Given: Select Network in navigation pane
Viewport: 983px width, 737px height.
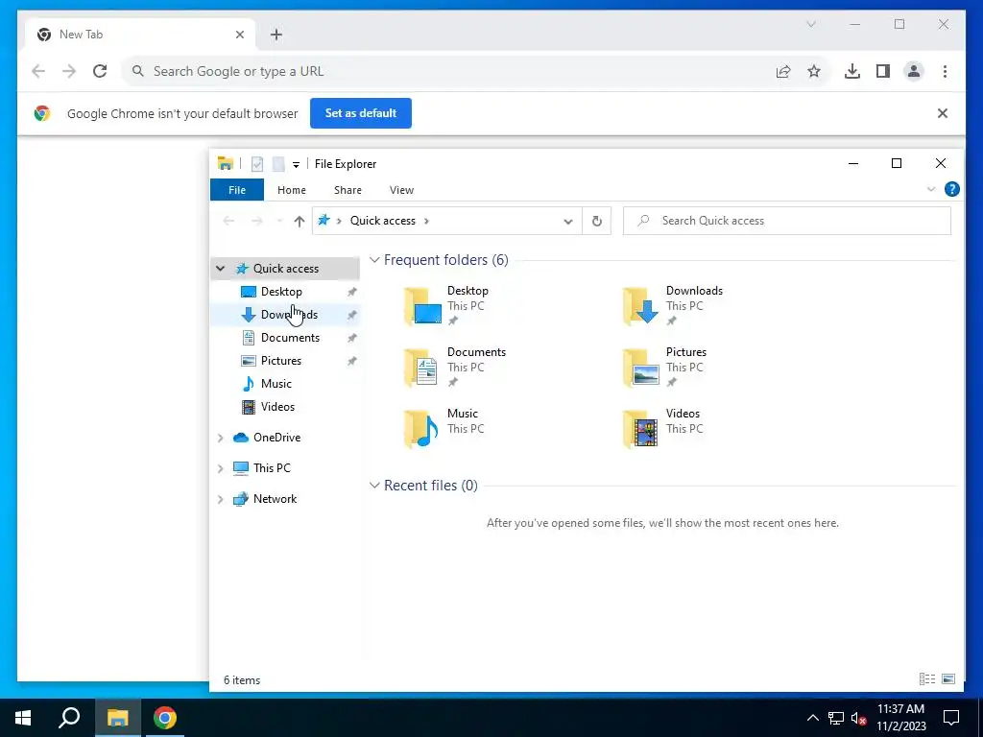Looking at the screenshot, I should (x=275, y=499).
